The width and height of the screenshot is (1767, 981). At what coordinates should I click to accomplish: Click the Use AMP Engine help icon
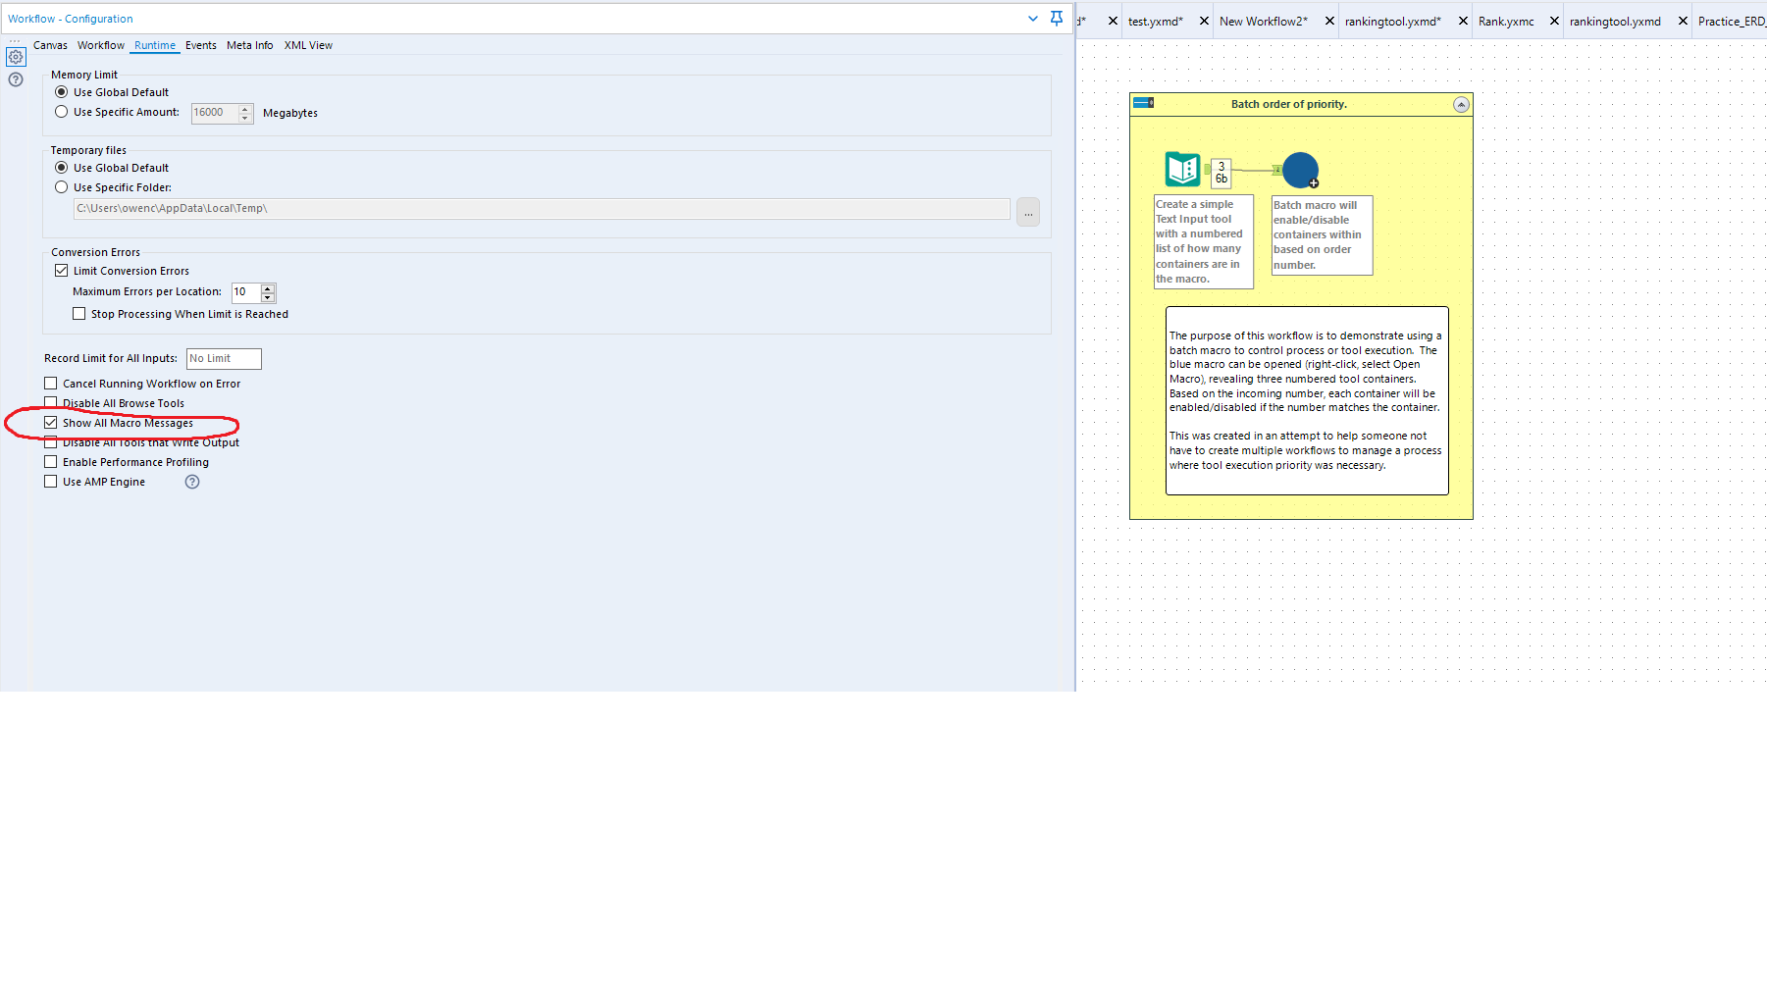tap(192, 481)
